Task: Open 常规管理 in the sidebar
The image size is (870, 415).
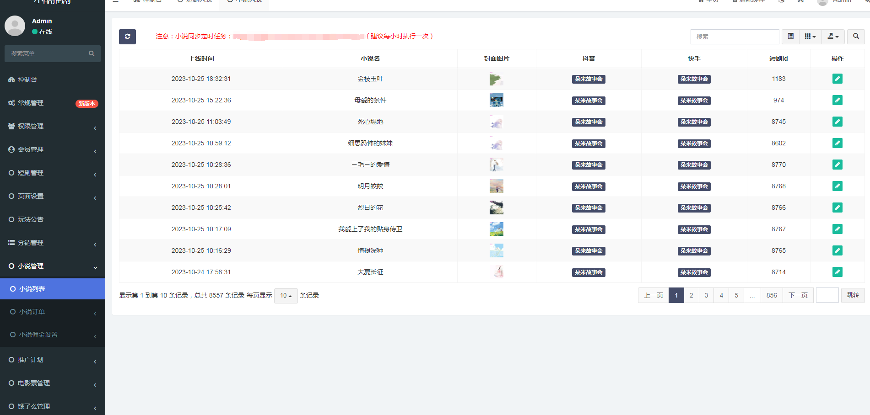Action: 31,103
